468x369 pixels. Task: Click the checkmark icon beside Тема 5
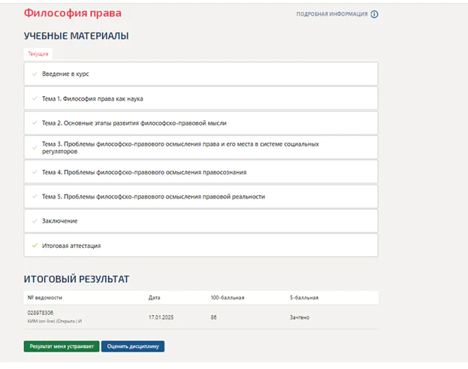pyautogui.click(x=35, y=196)
